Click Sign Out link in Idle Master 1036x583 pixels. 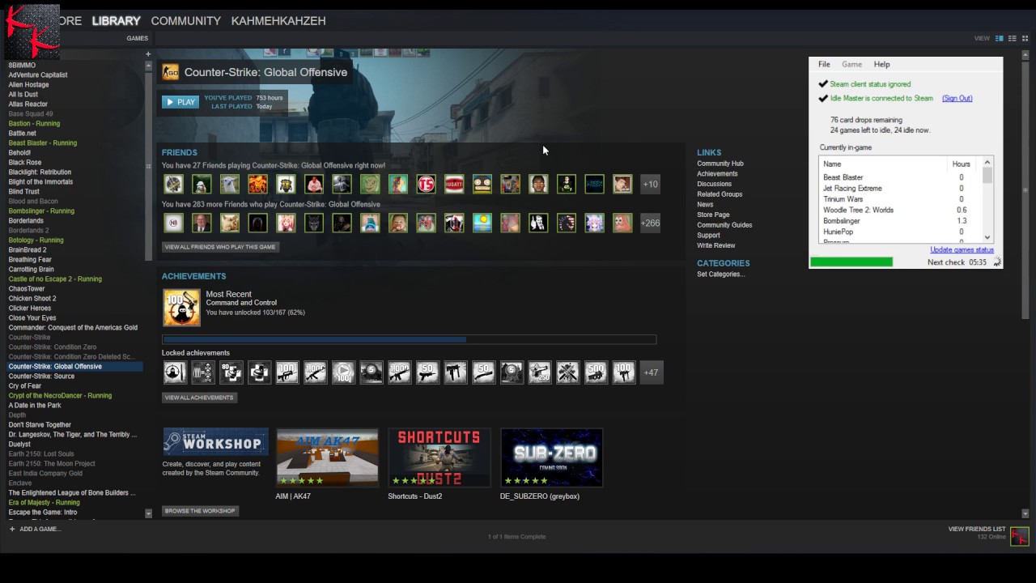click(x=957, y=98)
